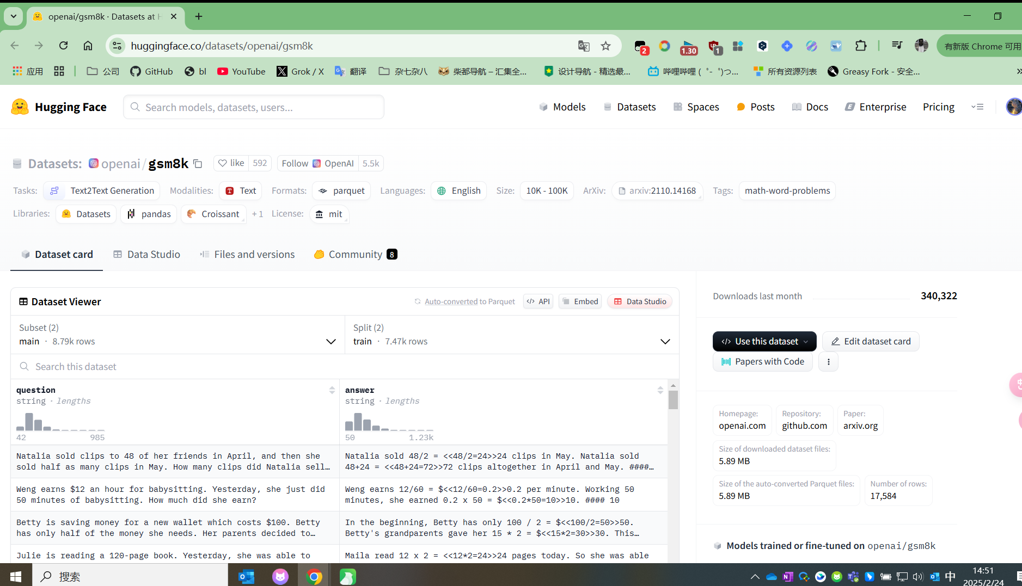The height and width of the screenshot is (586, 1022).
Task: Open the Posts nav item
Action: [x=755, y=107]
